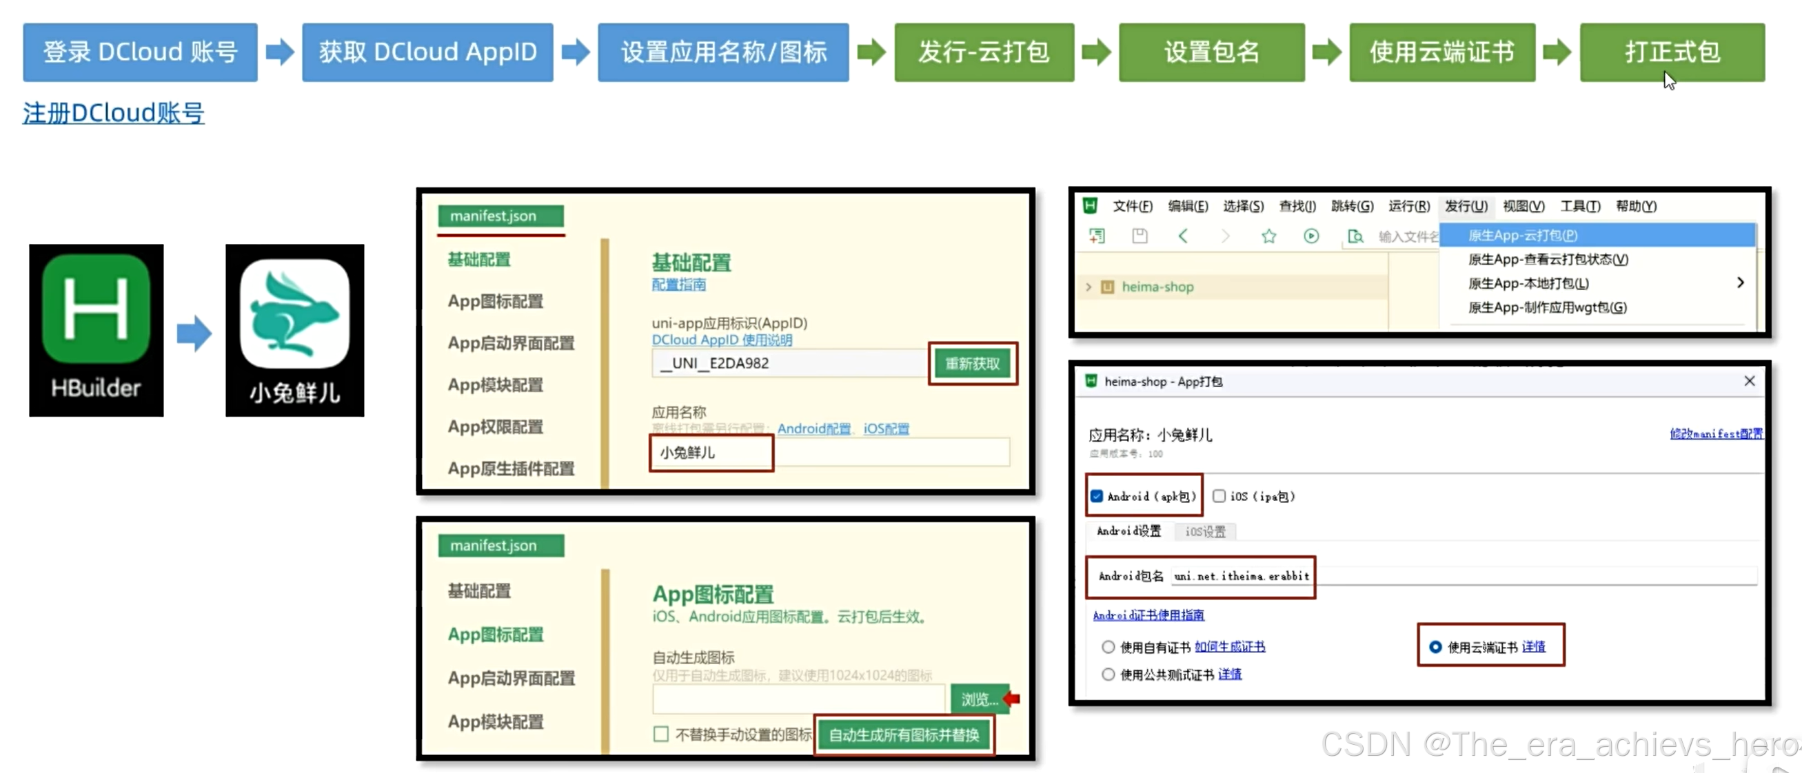The image size is (1802, 773).
Task: Check the iOS (ipa包) checkbox
Action: [1219, 496]
